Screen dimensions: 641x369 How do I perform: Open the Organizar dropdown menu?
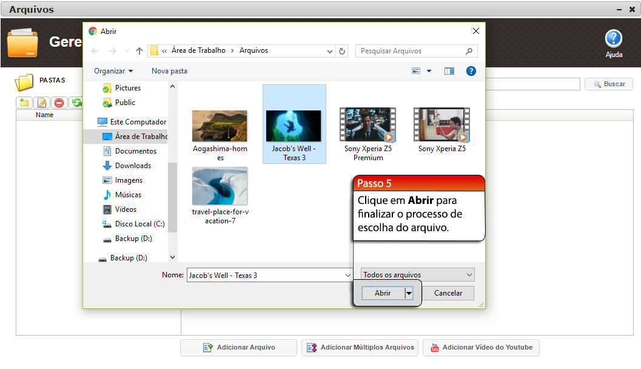(113, 71)
